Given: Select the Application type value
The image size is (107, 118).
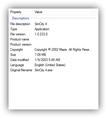Looking at the screenshot, I should (42, 29).
